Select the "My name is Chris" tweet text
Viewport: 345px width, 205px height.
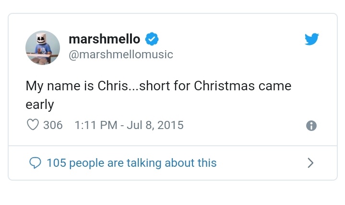click(77, 86)
